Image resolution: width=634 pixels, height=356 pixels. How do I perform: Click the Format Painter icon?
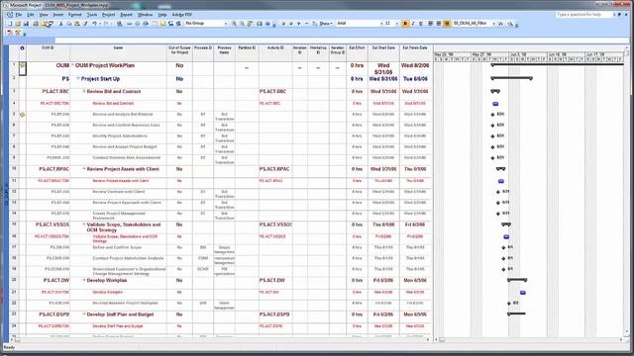point(85,24)
